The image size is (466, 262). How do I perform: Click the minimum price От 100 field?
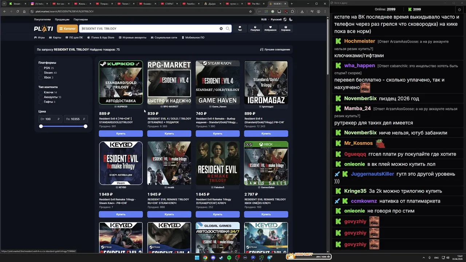tap(50, 119)
